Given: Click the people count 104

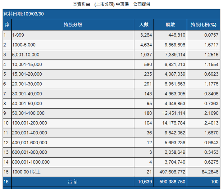Looking at the screenshot, I should (x=148, y=123).
